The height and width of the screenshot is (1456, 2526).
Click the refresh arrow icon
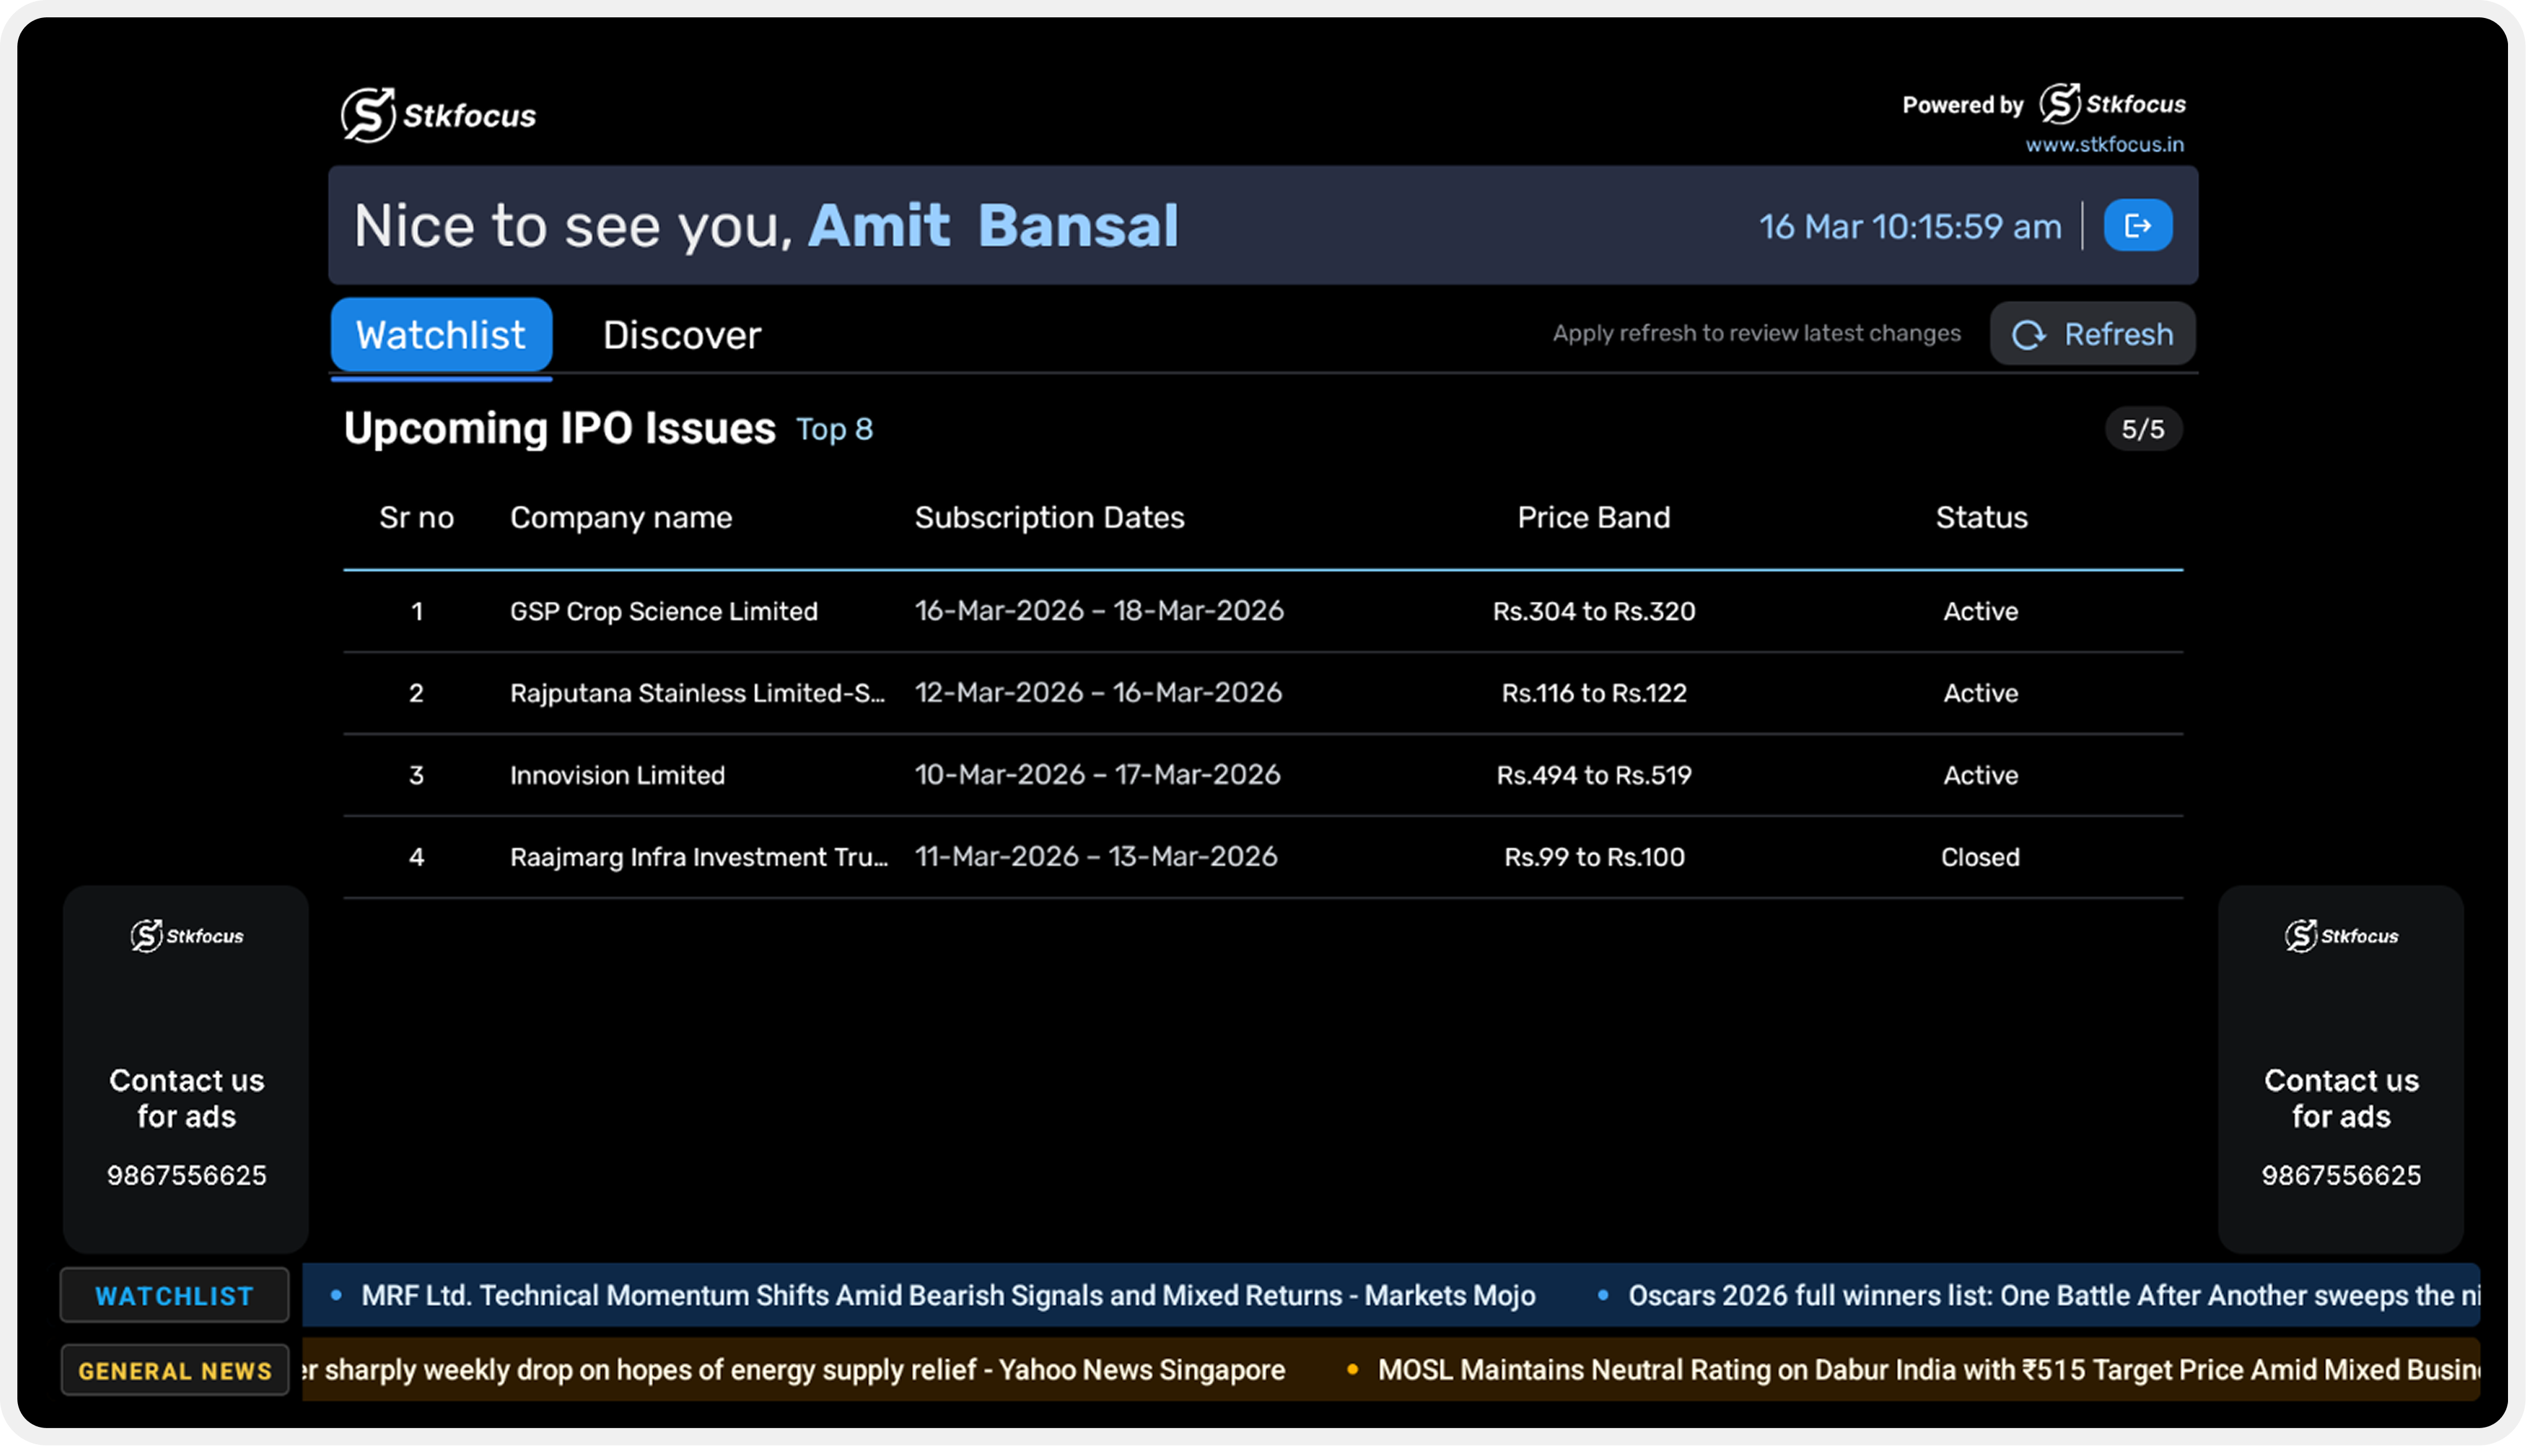(x=2028, y=335)
